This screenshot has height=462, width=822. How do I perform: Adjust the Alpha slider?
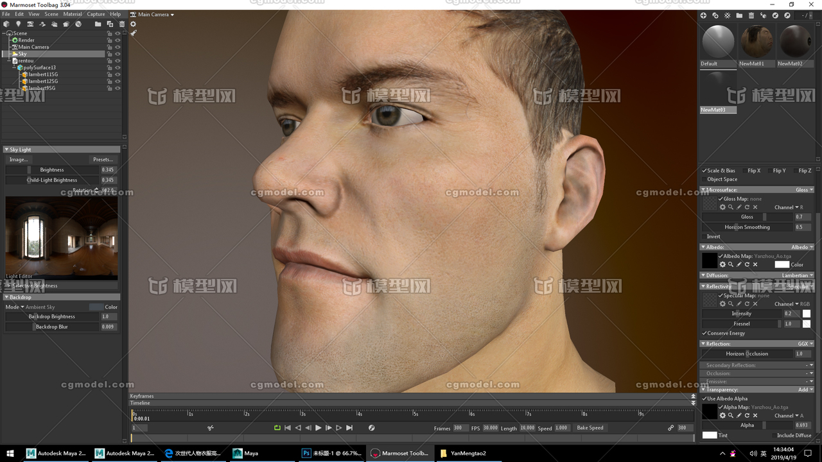pyautogui.click(x=747, y=425)
